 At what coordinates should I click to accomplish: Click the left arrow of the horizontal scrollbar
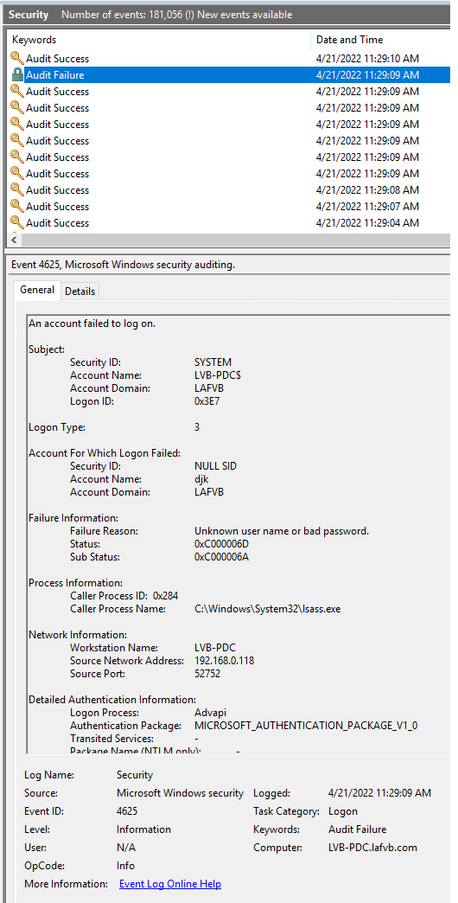coord(13,240)
